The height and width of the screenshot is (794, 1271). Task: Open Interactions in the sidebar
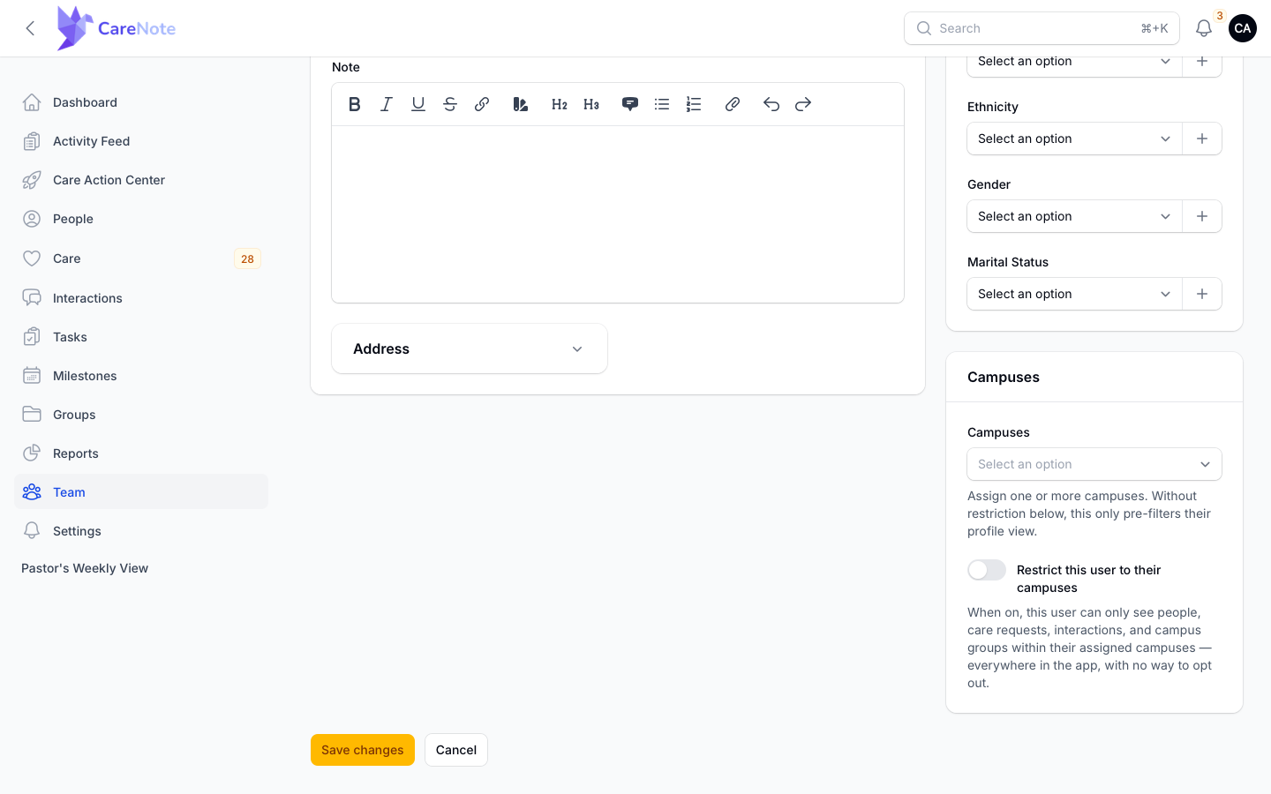click(141, 298)
